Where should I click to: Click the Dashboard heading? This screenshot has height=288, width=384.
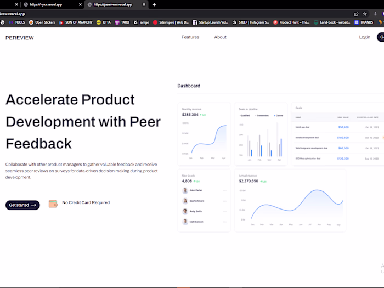[x=189, y=86]
